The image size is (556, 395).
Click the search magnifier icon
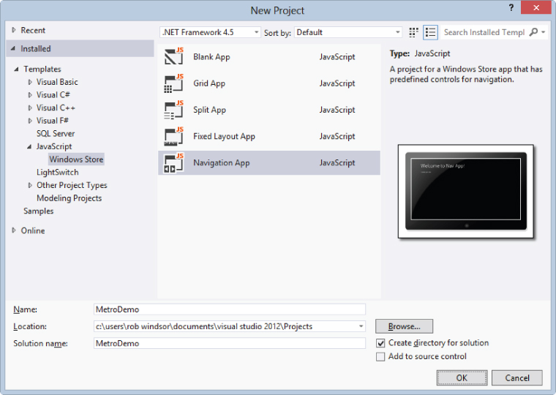[x=533, y=32]
